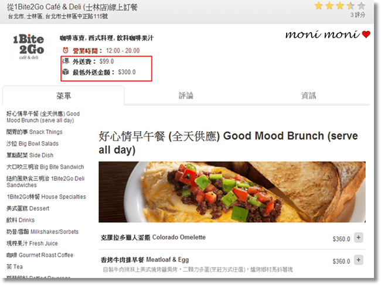Open the Snack Things category
The height and width of the screenshot is (285, 381).
35,132
